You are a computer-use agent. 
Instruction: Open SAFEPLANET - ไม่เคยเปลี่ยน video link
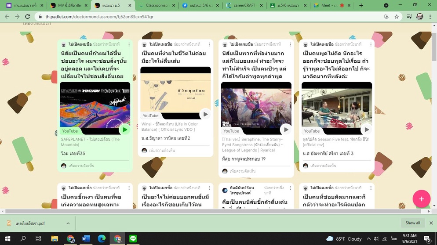[90, 142]
